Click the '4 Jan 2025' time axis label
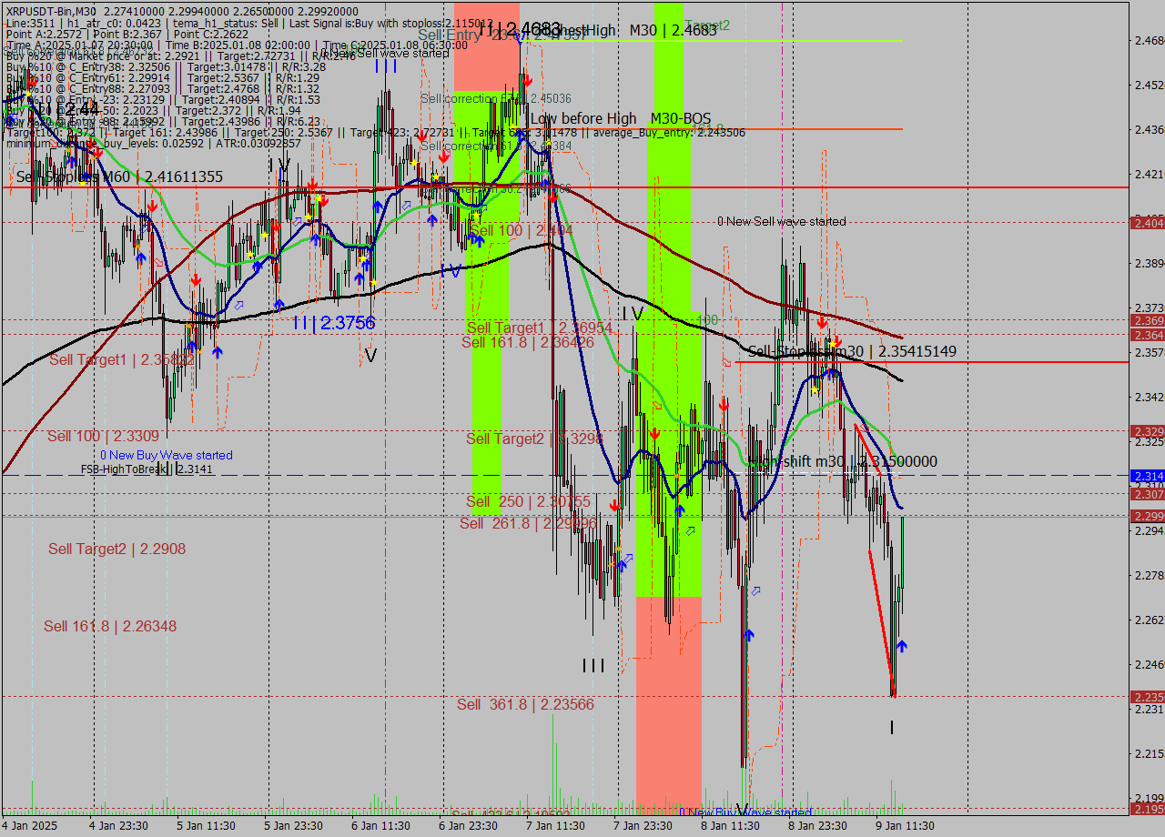This screenshot has width=1165, height=837. [29, 826]
